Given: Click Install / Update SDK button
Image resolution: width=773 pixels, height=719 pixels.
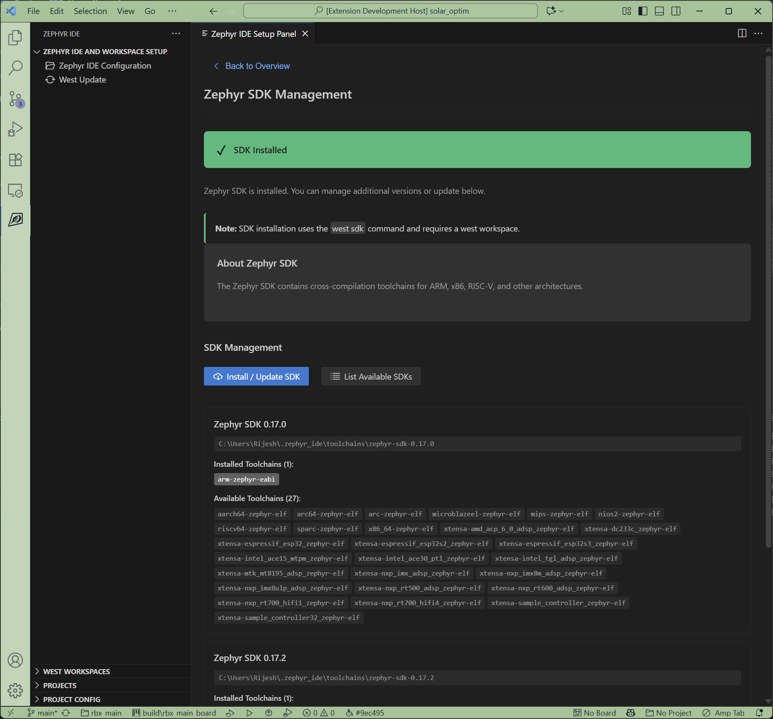Looking at the screenshot, I should pyautogui.click(x=256, y=376).
